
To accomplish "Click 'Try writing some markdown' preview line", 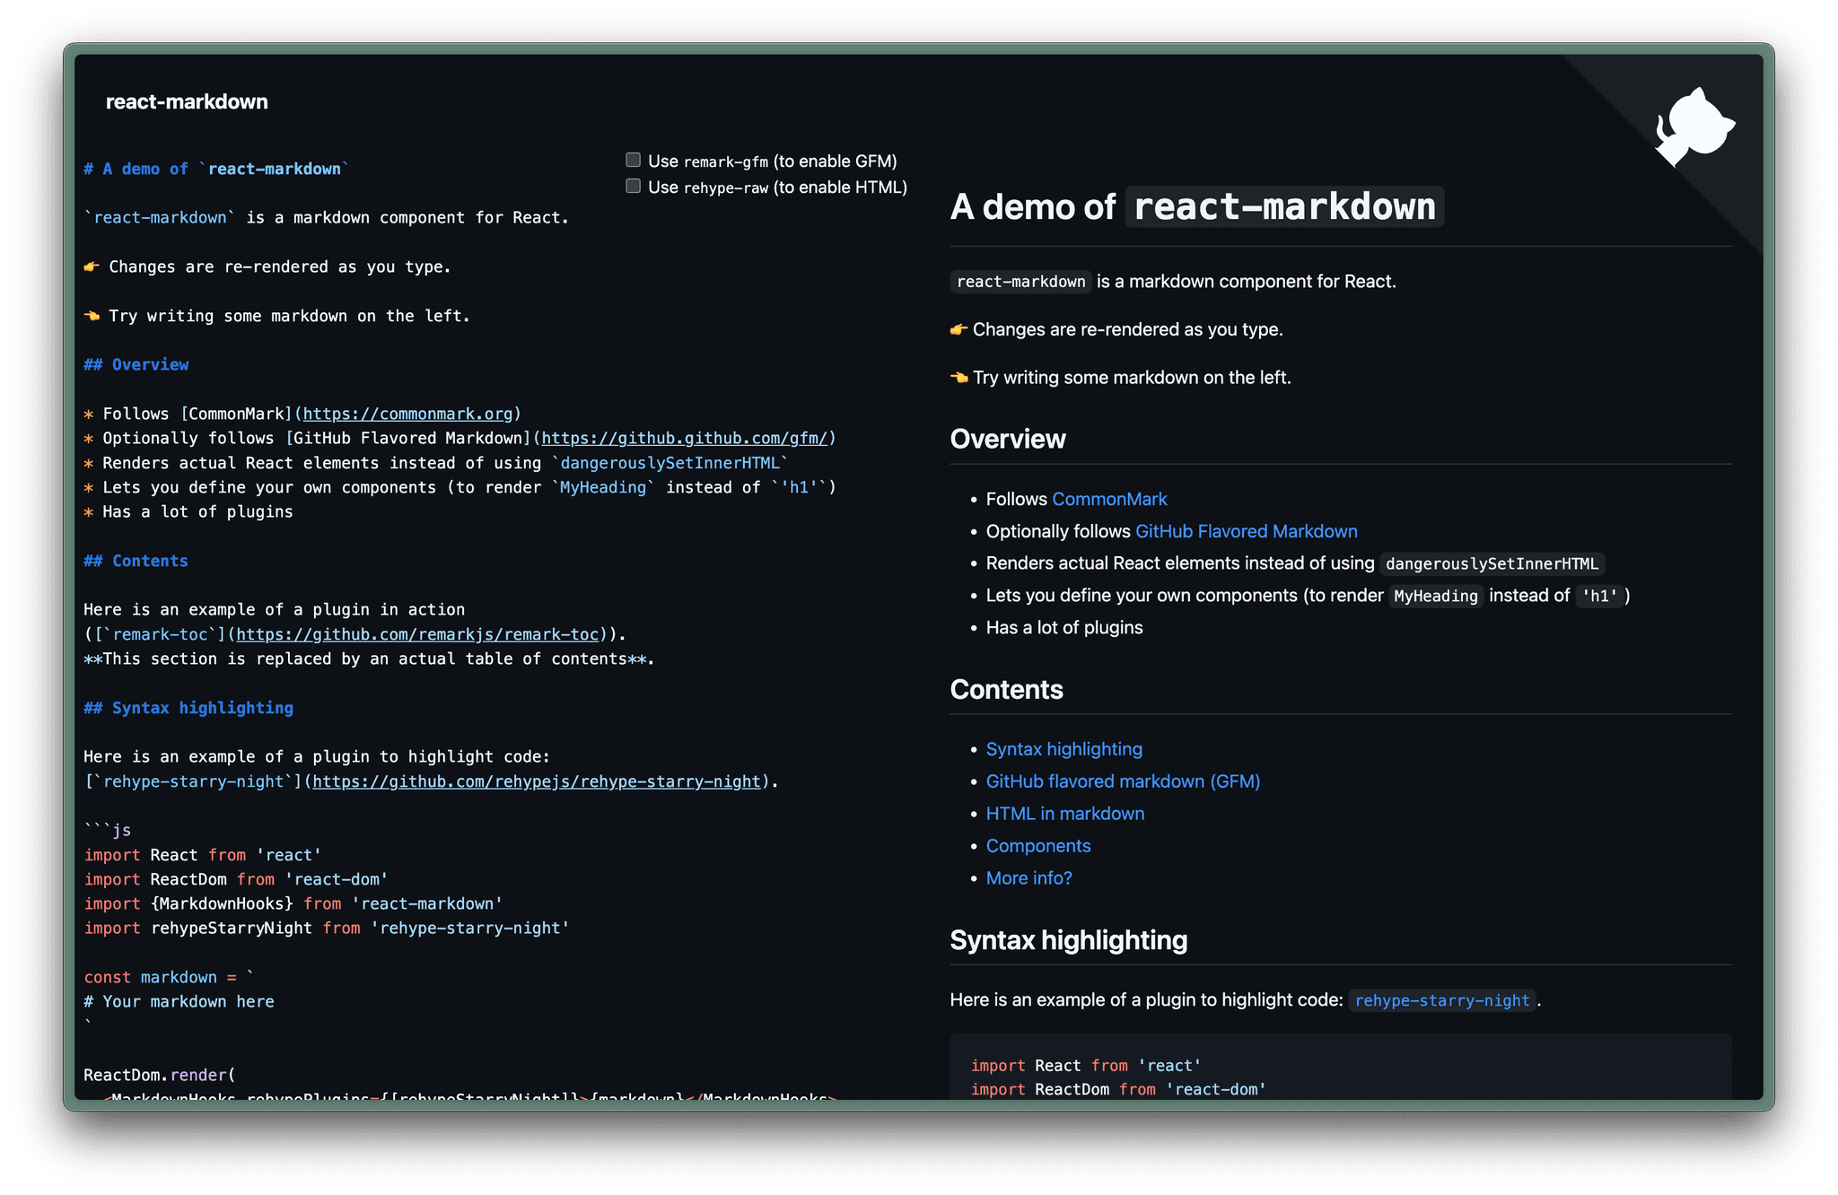I will 1120,378.
